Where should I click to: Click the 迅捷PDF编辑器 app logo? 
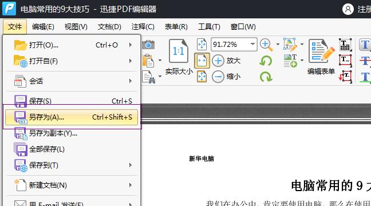(x=9, y=9)
